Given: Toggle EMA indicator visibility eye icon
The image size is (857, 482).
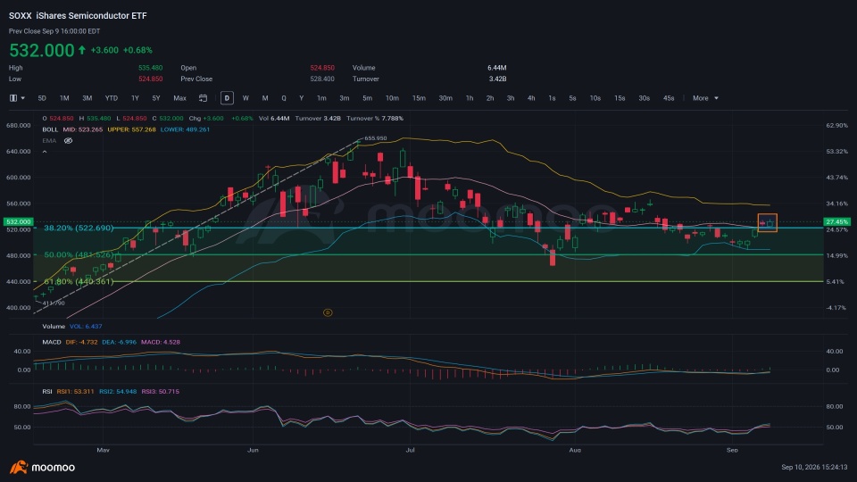Looking at the screenshot, I should [69, 141].
